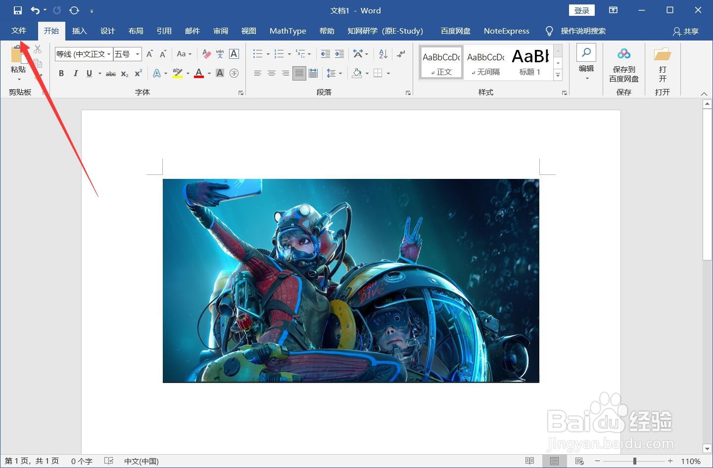Screen dimensions: 713x468
Task: Increase font size with grow font icon
Action: (x=149, y=54)
